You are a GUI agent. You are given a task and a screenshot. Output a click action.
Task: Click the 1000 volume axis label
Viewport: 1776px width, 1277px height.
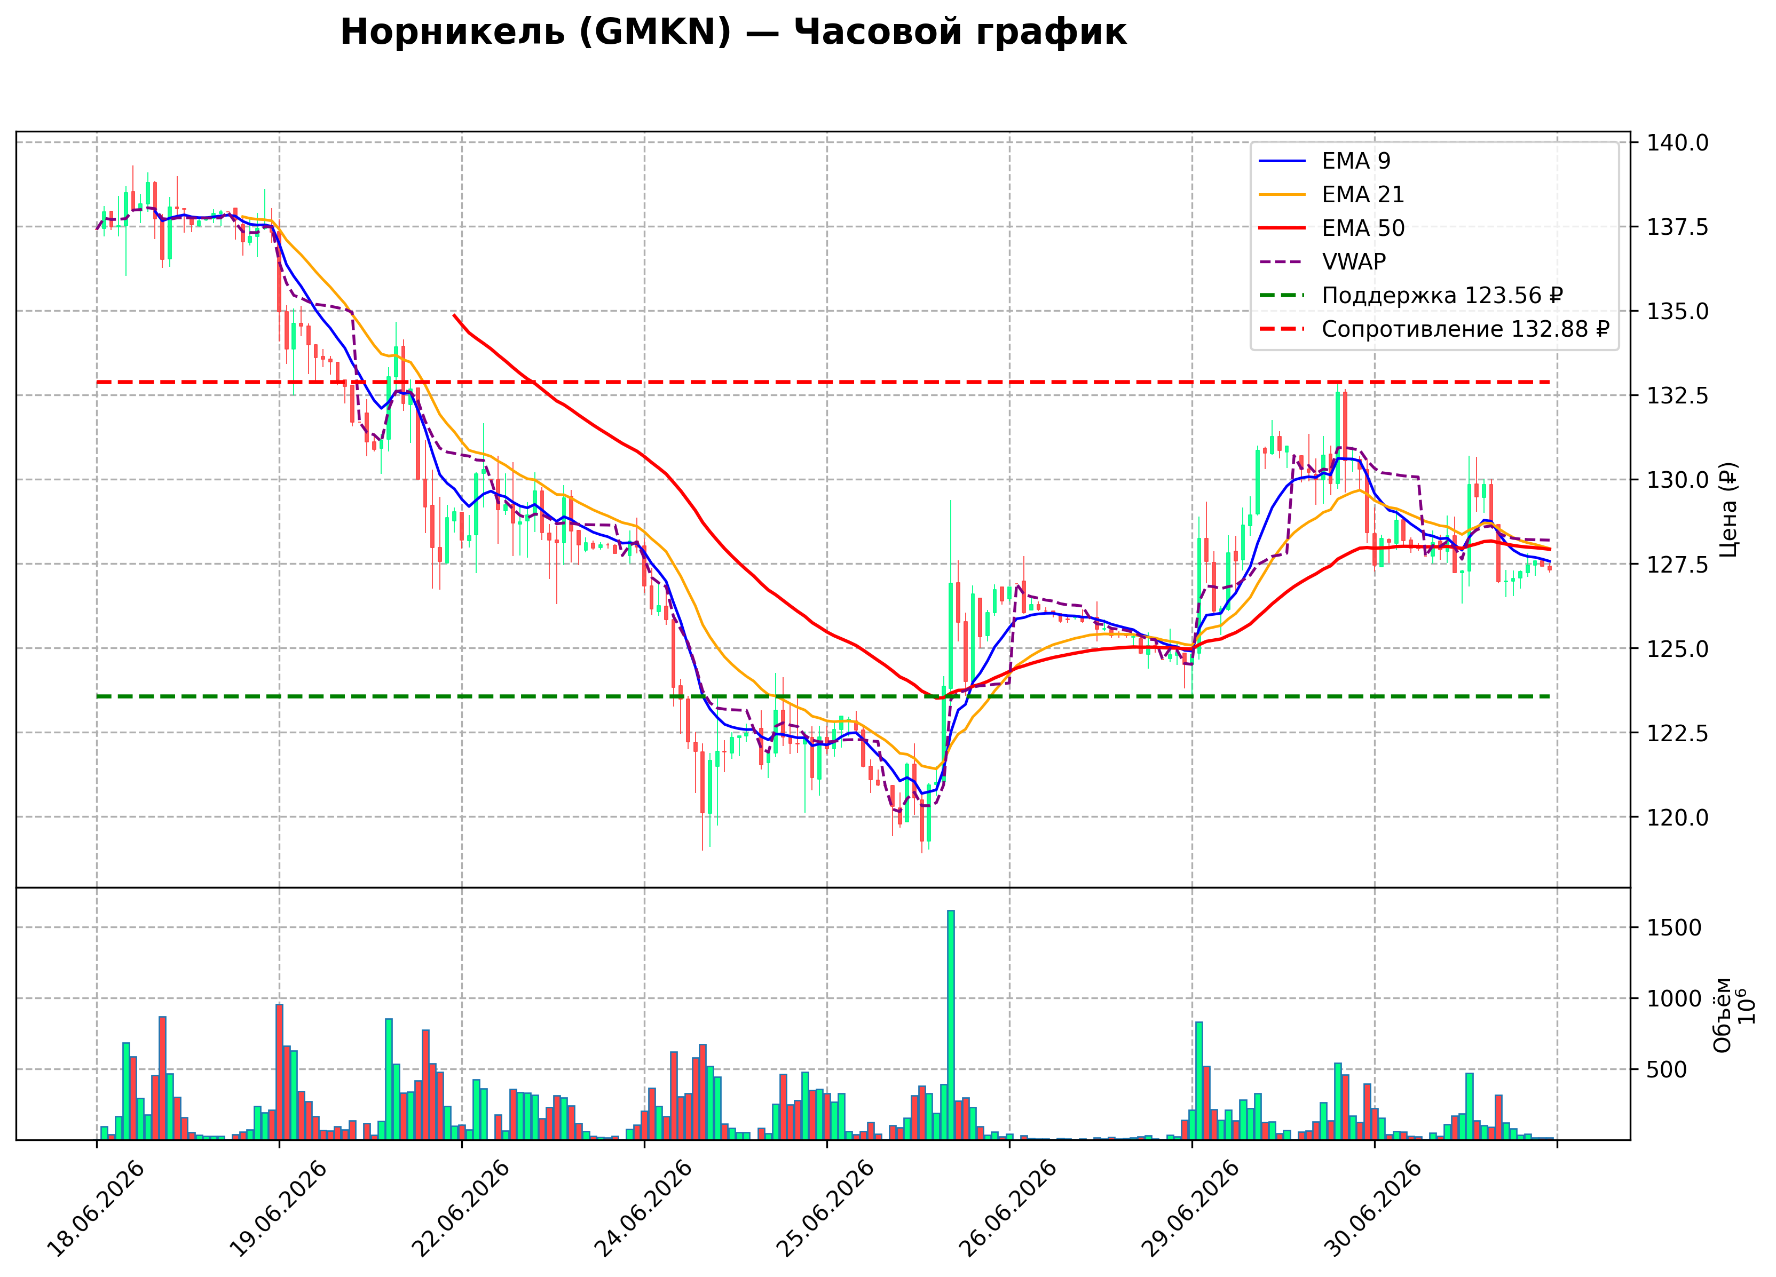(x=1674, y=998)
